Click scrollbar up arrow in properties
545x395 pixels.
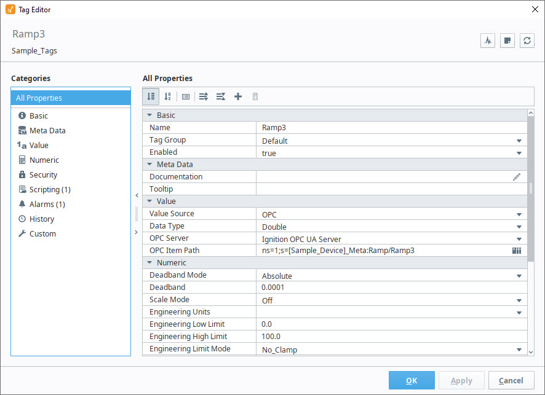(530, 113)
